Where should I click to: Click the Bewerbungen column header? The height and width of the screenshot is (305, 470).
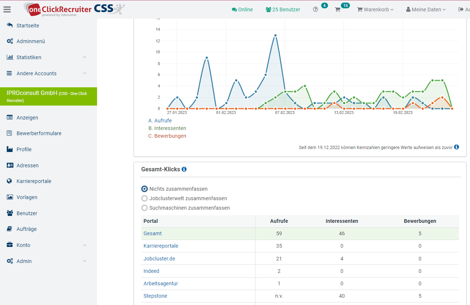click(420, 221)
